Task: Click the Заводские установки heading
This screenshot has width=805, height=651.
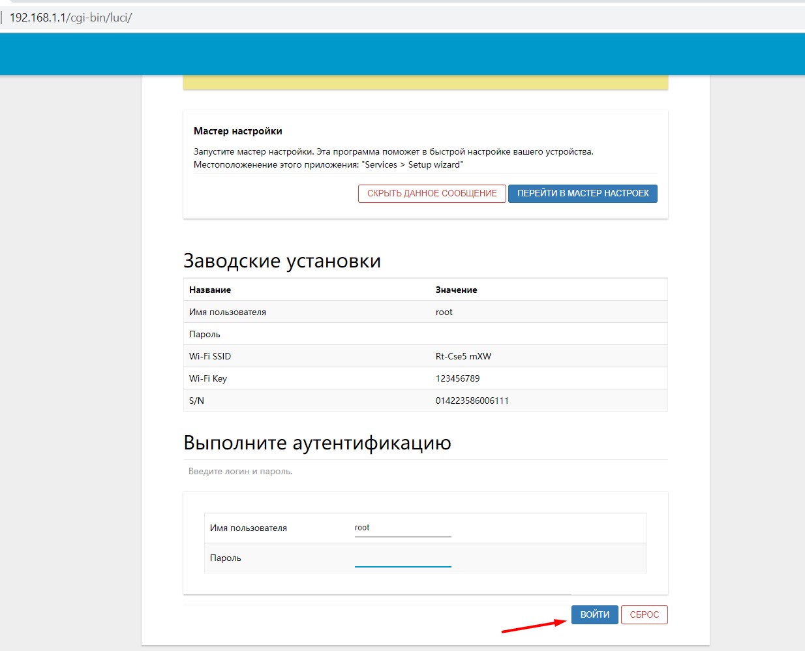Action: (282, 261)
